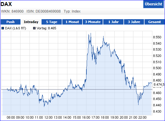Click the 11:00 time label
Viewport: 165px width, 121px height.
point(39,117)
